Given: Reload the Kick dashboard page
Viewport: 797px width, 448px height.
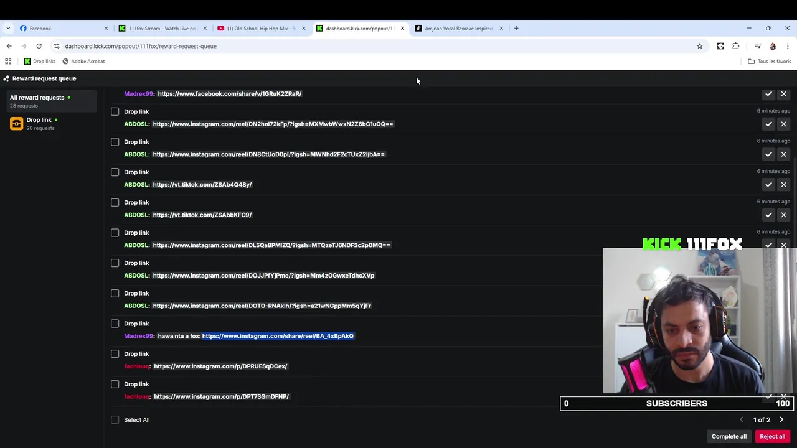Looking at the screenshot, I should [39, 46].
